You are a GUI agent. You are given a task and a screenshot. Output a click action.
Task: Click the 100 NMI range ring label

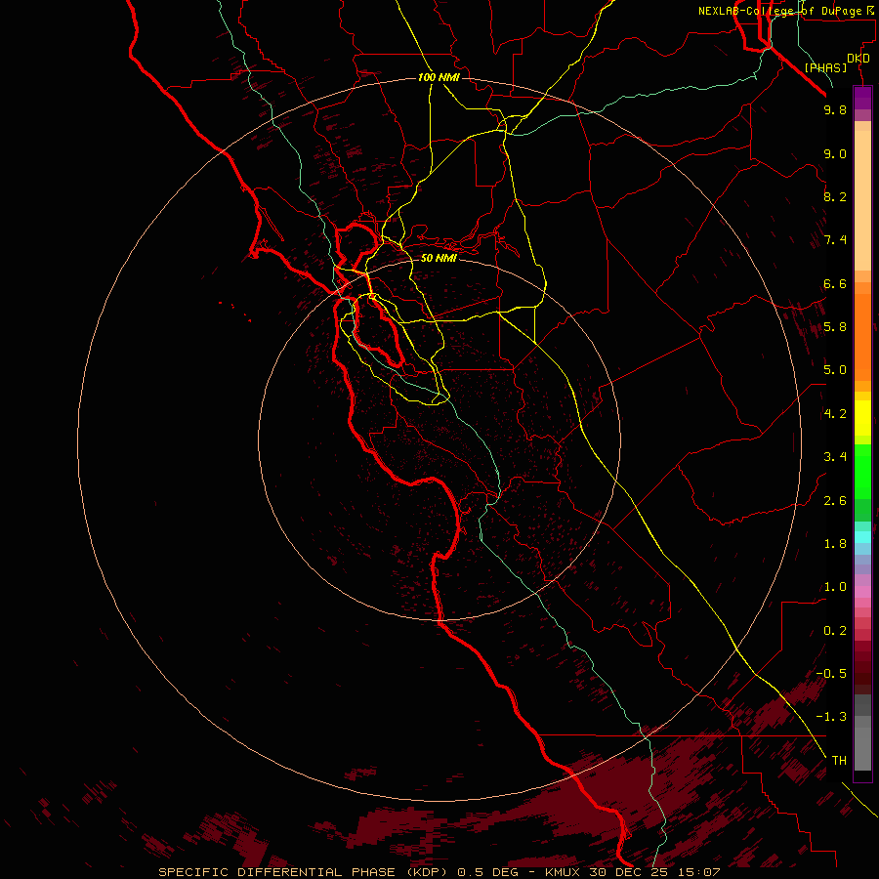point(439,77)
